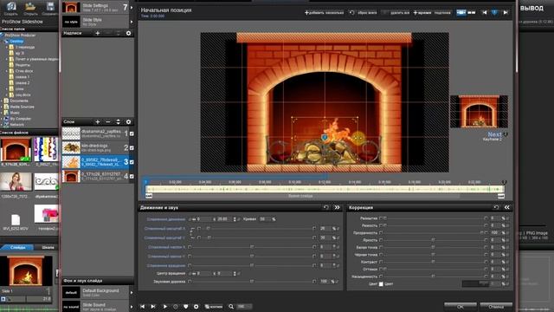Reorder layers using the up-down arrows icon
Viewport: 554px width, 312px height.
pos(119,121)
